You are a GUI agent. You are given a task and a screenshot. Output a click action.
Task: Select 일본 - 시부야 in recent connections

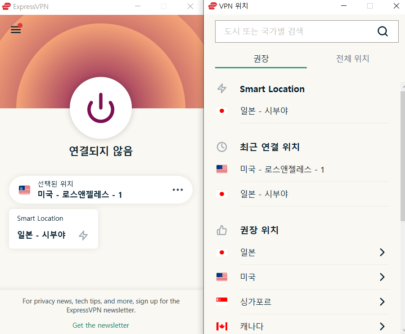tap(302, 194)
